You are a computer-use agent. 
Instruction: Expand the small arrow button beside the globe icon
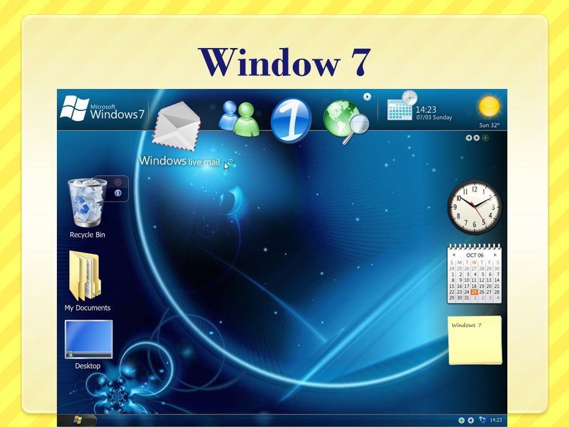coord(367,97)
